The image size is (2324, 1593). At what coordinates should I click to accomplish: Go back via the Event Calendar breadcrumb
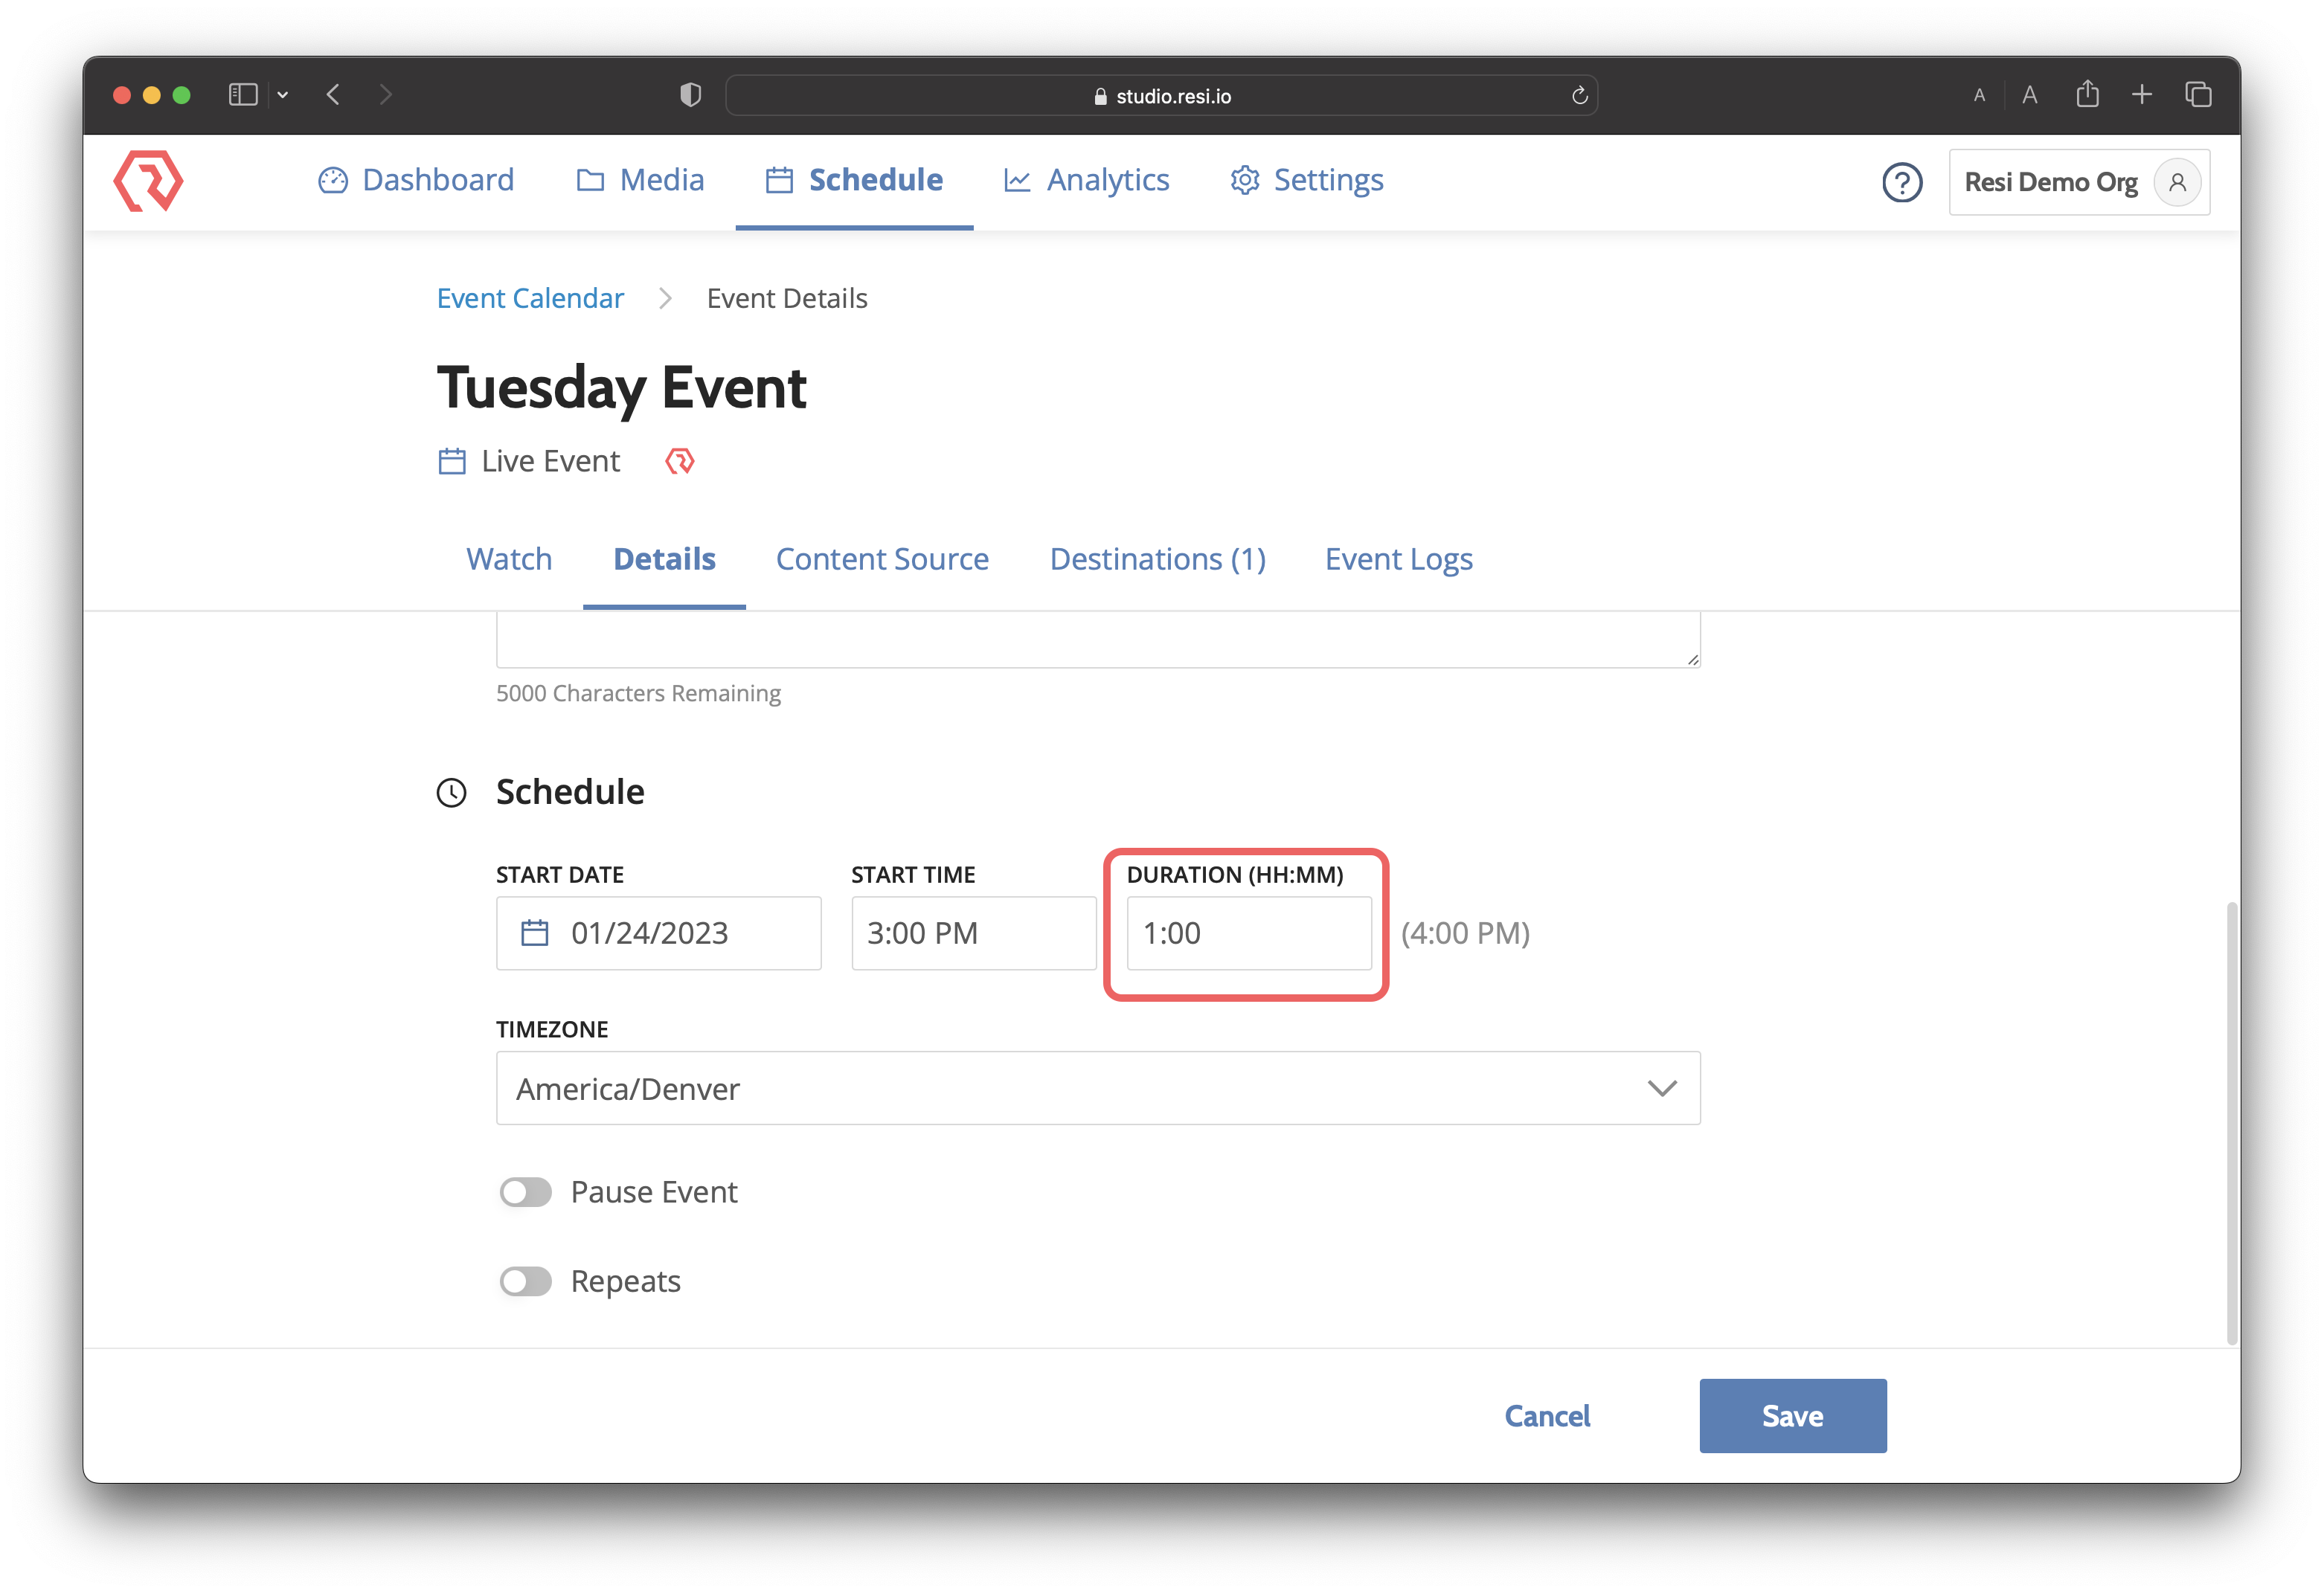point(530,298)
